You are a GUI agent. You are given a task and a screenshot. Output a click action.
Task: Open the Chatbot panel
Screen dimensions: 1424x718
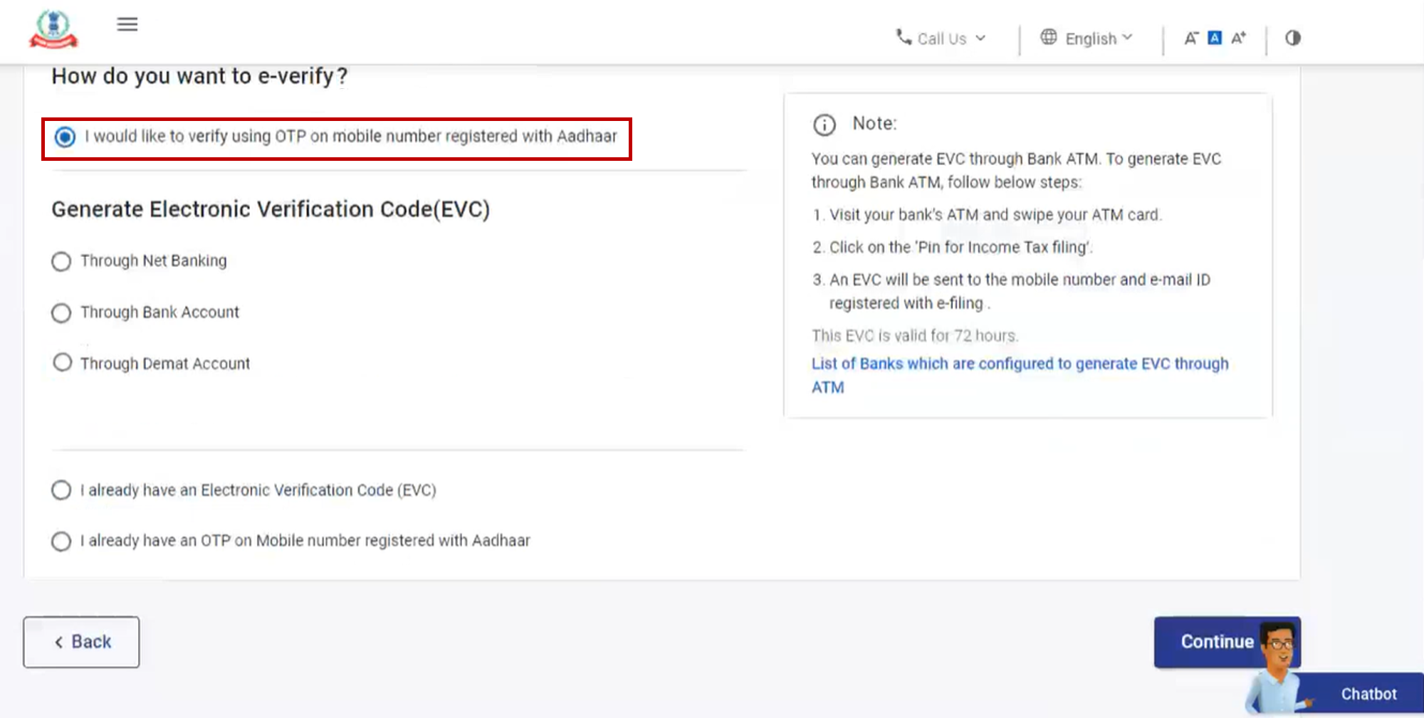pyautogui.click(x=1367, y=694)
